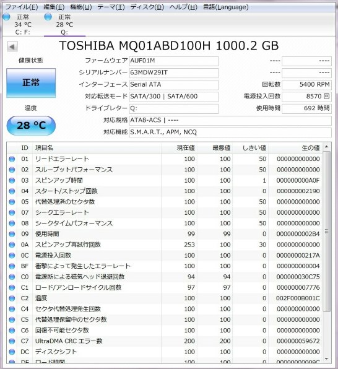The width and height of the screenshot is (338, 369).
Task: Click the scrollbar up arrow
Action: click(x=326, y=147)
